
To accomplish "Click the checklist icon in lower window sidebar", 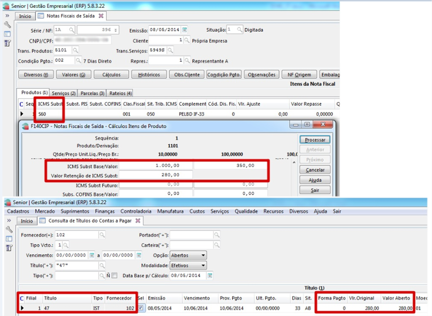I will click(x=9, y=248).
